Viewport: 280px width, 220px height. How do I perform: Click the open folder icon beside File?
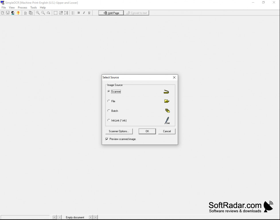click(167, 101)
